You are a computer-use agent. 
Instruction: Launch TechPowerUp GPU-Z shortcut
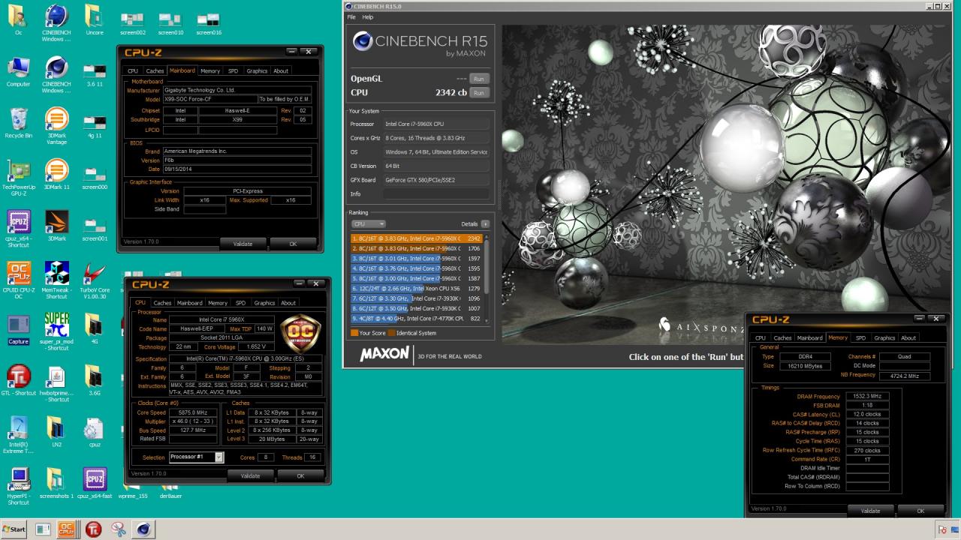tap(18, 178)
